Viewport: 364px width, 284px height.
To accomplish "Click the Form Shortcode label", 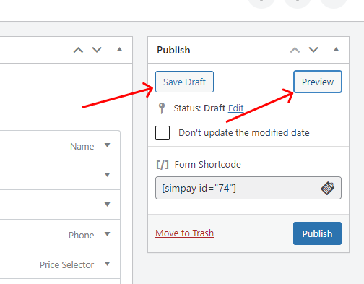I will click(x=207, y=165).
